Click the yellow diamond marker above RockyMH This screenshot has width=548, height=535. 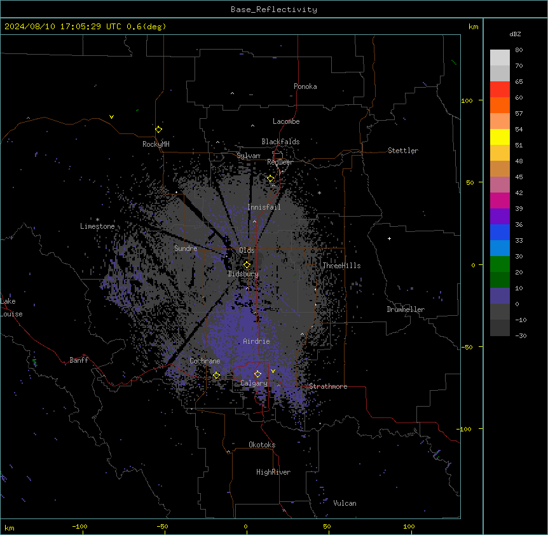click(x=159, y=130)
